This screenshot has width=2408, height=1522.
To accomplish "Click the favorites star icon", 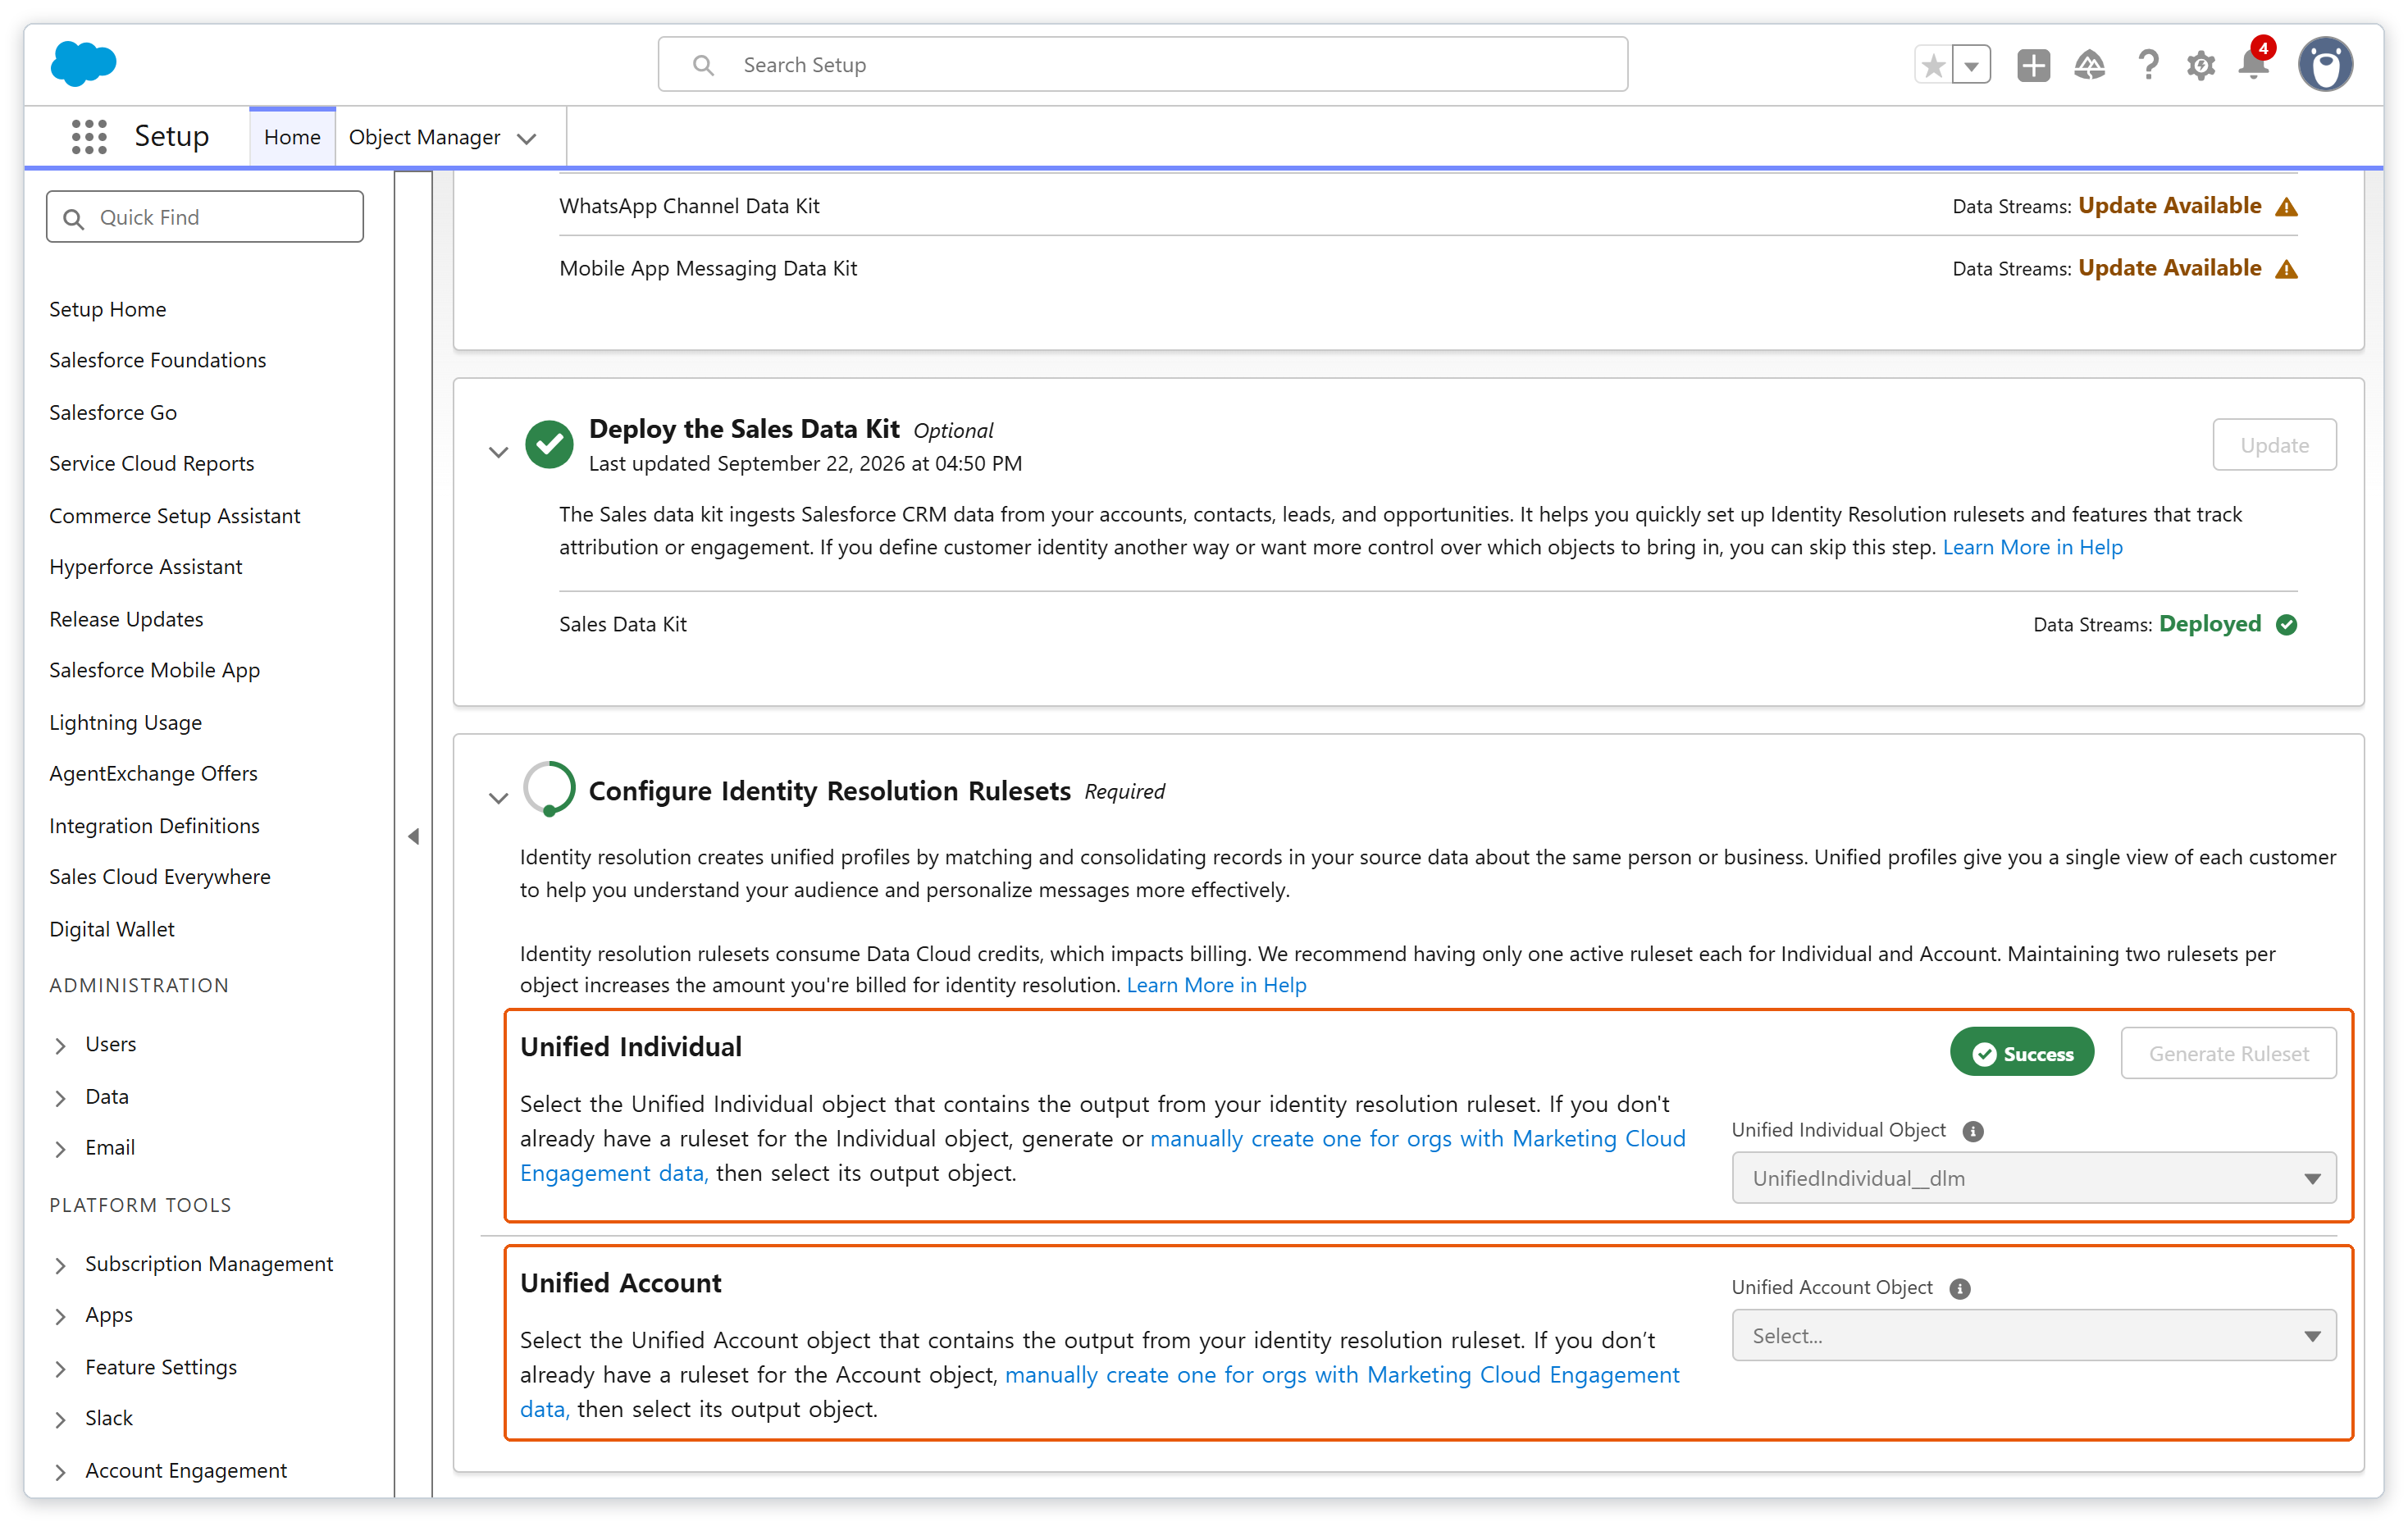I will coord(1933,66).
